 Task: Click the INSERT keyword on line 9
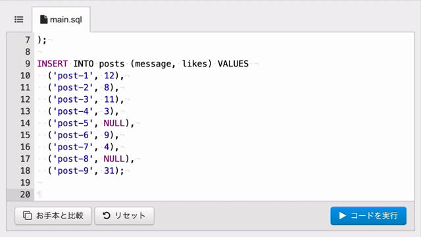[53, 64]
